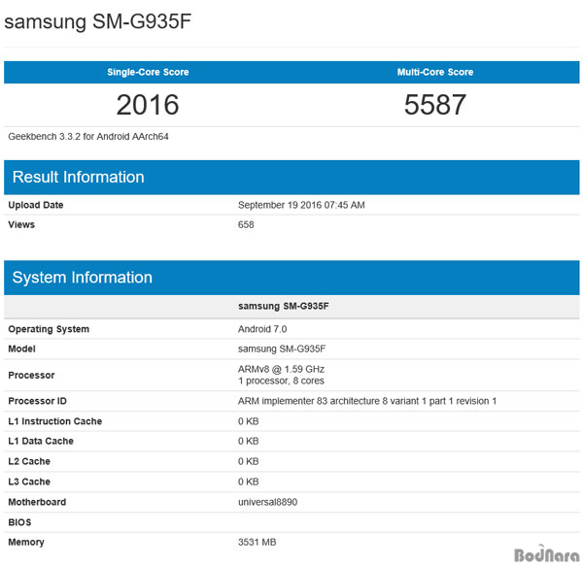This screenshot has width=583, height=565.
Task: Select the 1 processor, 8 cores text
Action: [x=281, y=381]
